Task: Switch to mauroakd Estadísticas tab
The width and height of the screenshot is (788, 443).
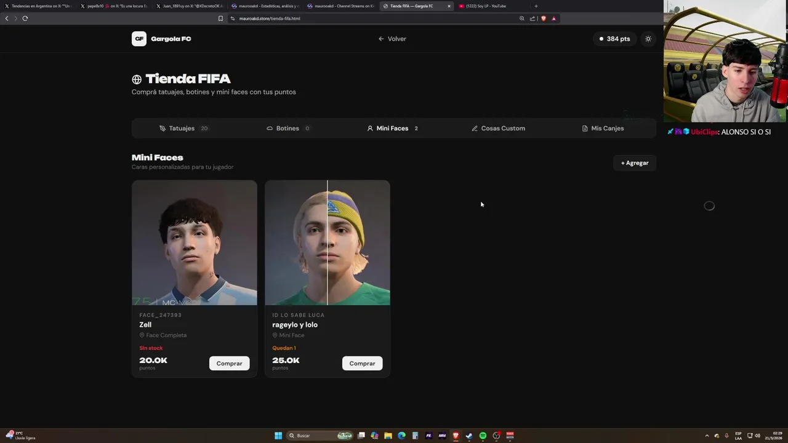Action: tap(264, 6)
